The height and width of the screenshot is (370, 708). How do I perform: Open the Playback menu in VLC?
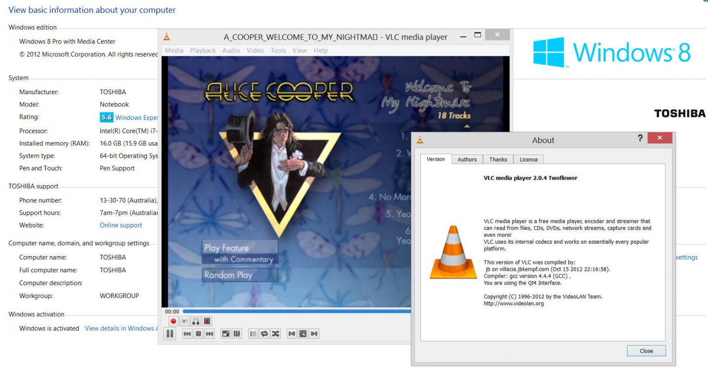tap(203, 50)
